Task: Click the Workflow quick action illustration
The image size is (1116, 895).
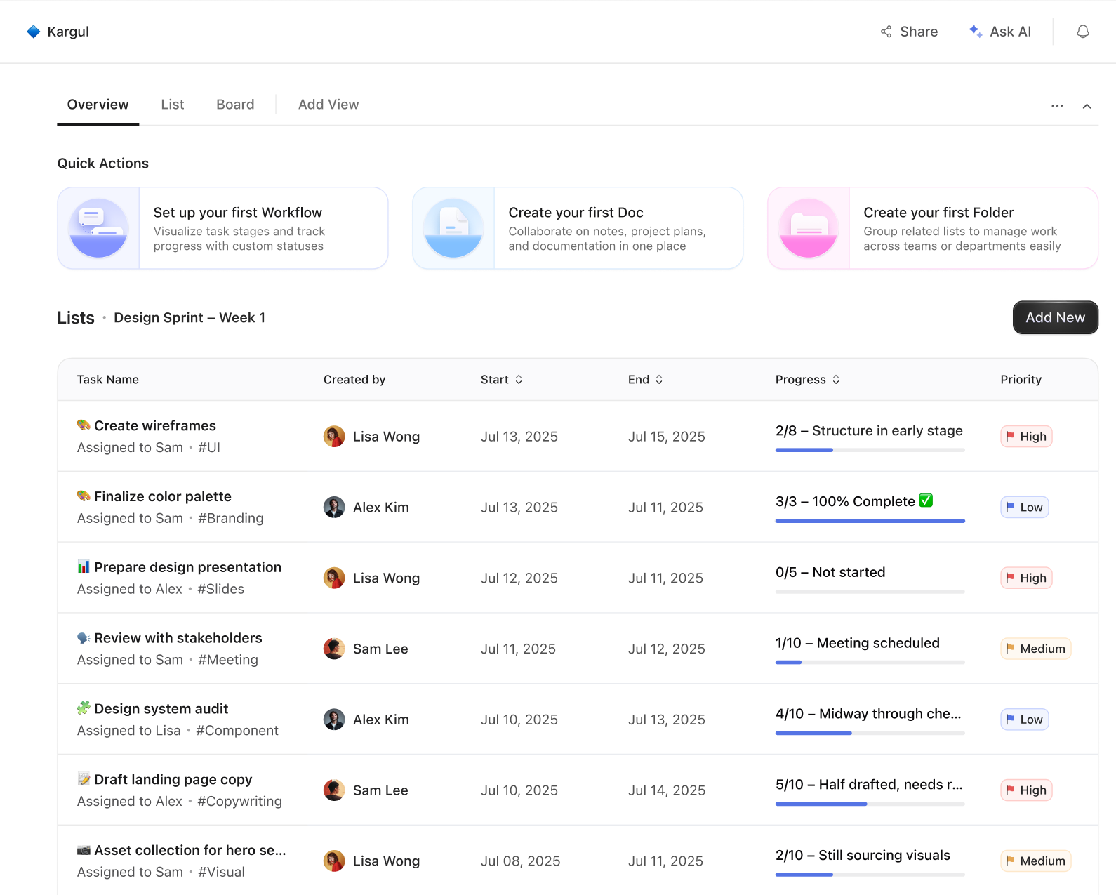Action: point(99,228)
